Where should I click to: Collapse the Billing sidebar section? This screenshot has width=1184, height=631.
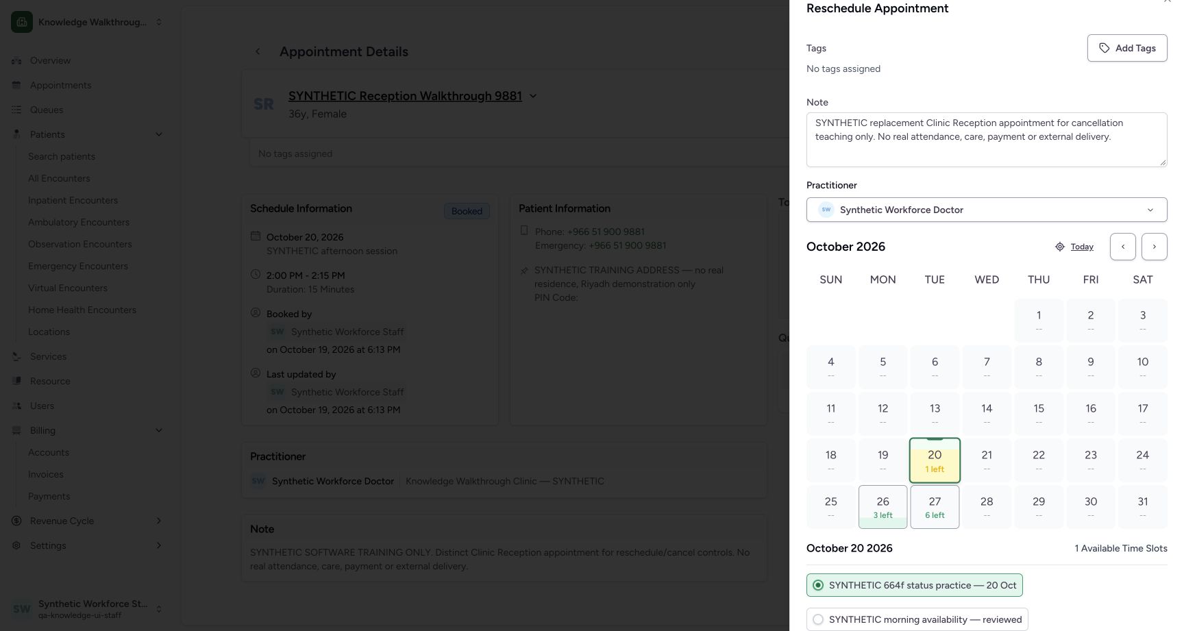click(159, 430)
